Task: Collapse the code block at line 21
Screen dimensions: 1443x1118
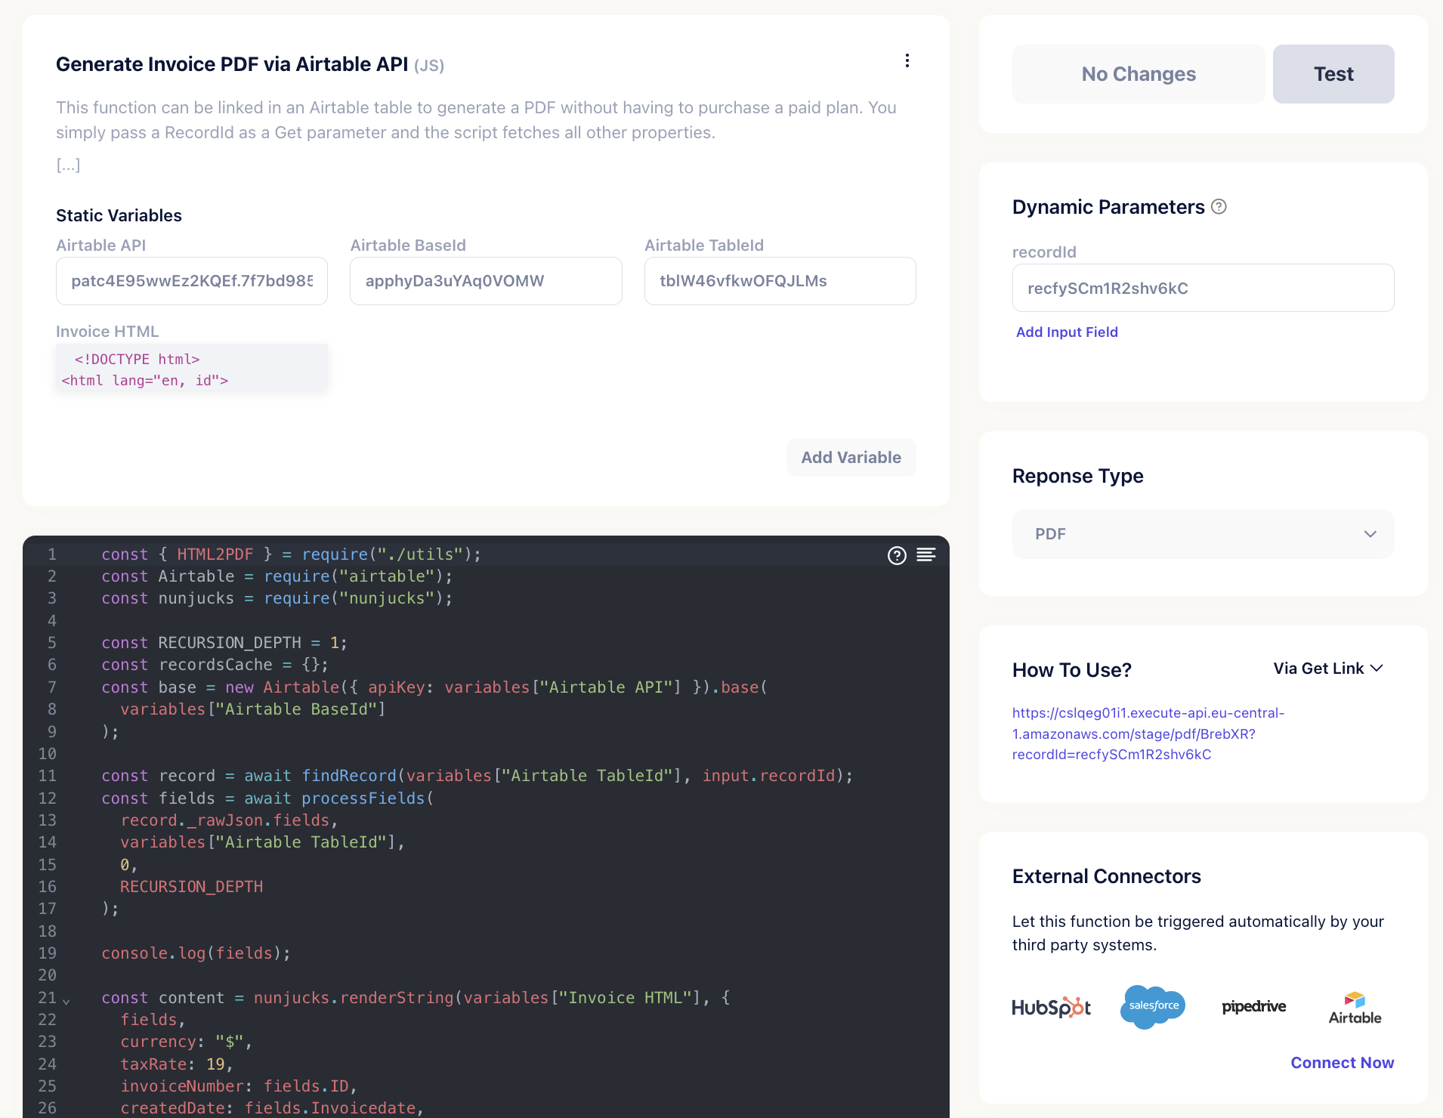Action: pos(66,1000)
